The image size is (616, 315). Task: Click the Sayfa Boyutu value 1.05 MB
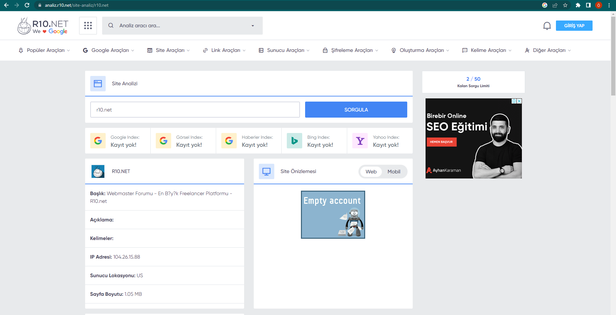pyautogui.click(x=133, y=294)
